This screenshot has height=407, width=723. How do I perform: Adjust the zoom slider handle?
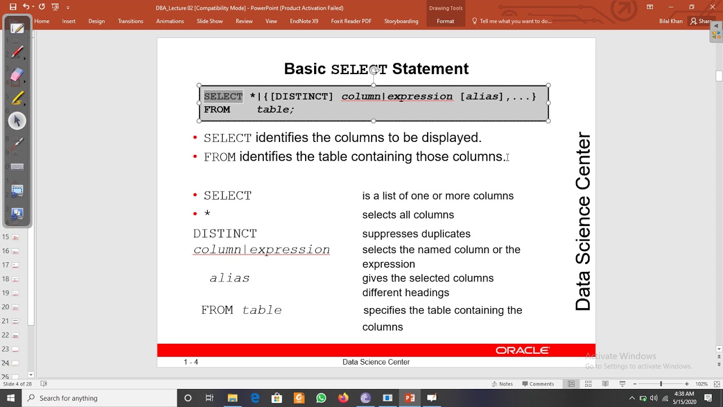tap(661, 384)
